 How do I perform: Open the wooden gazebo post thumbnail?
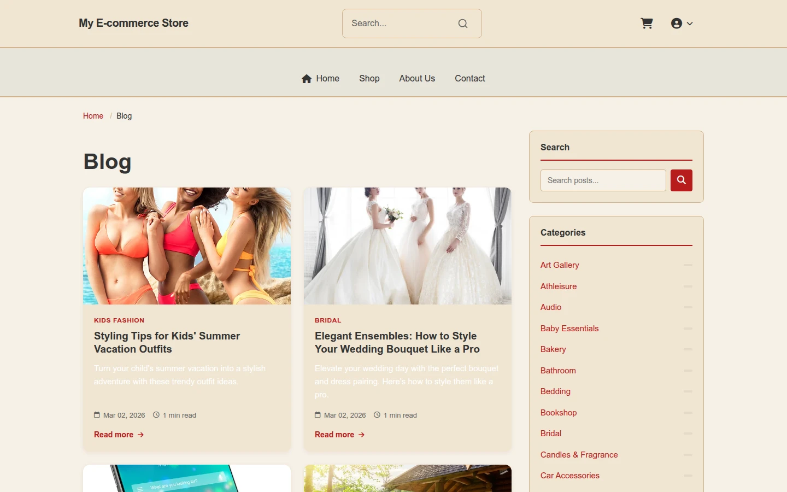[408, 478]
